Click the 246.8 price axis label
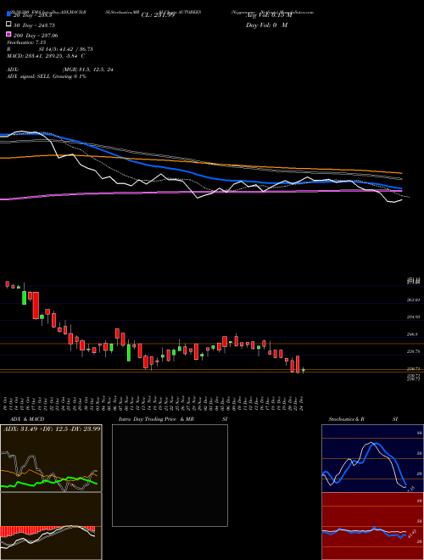 point(412,334)
